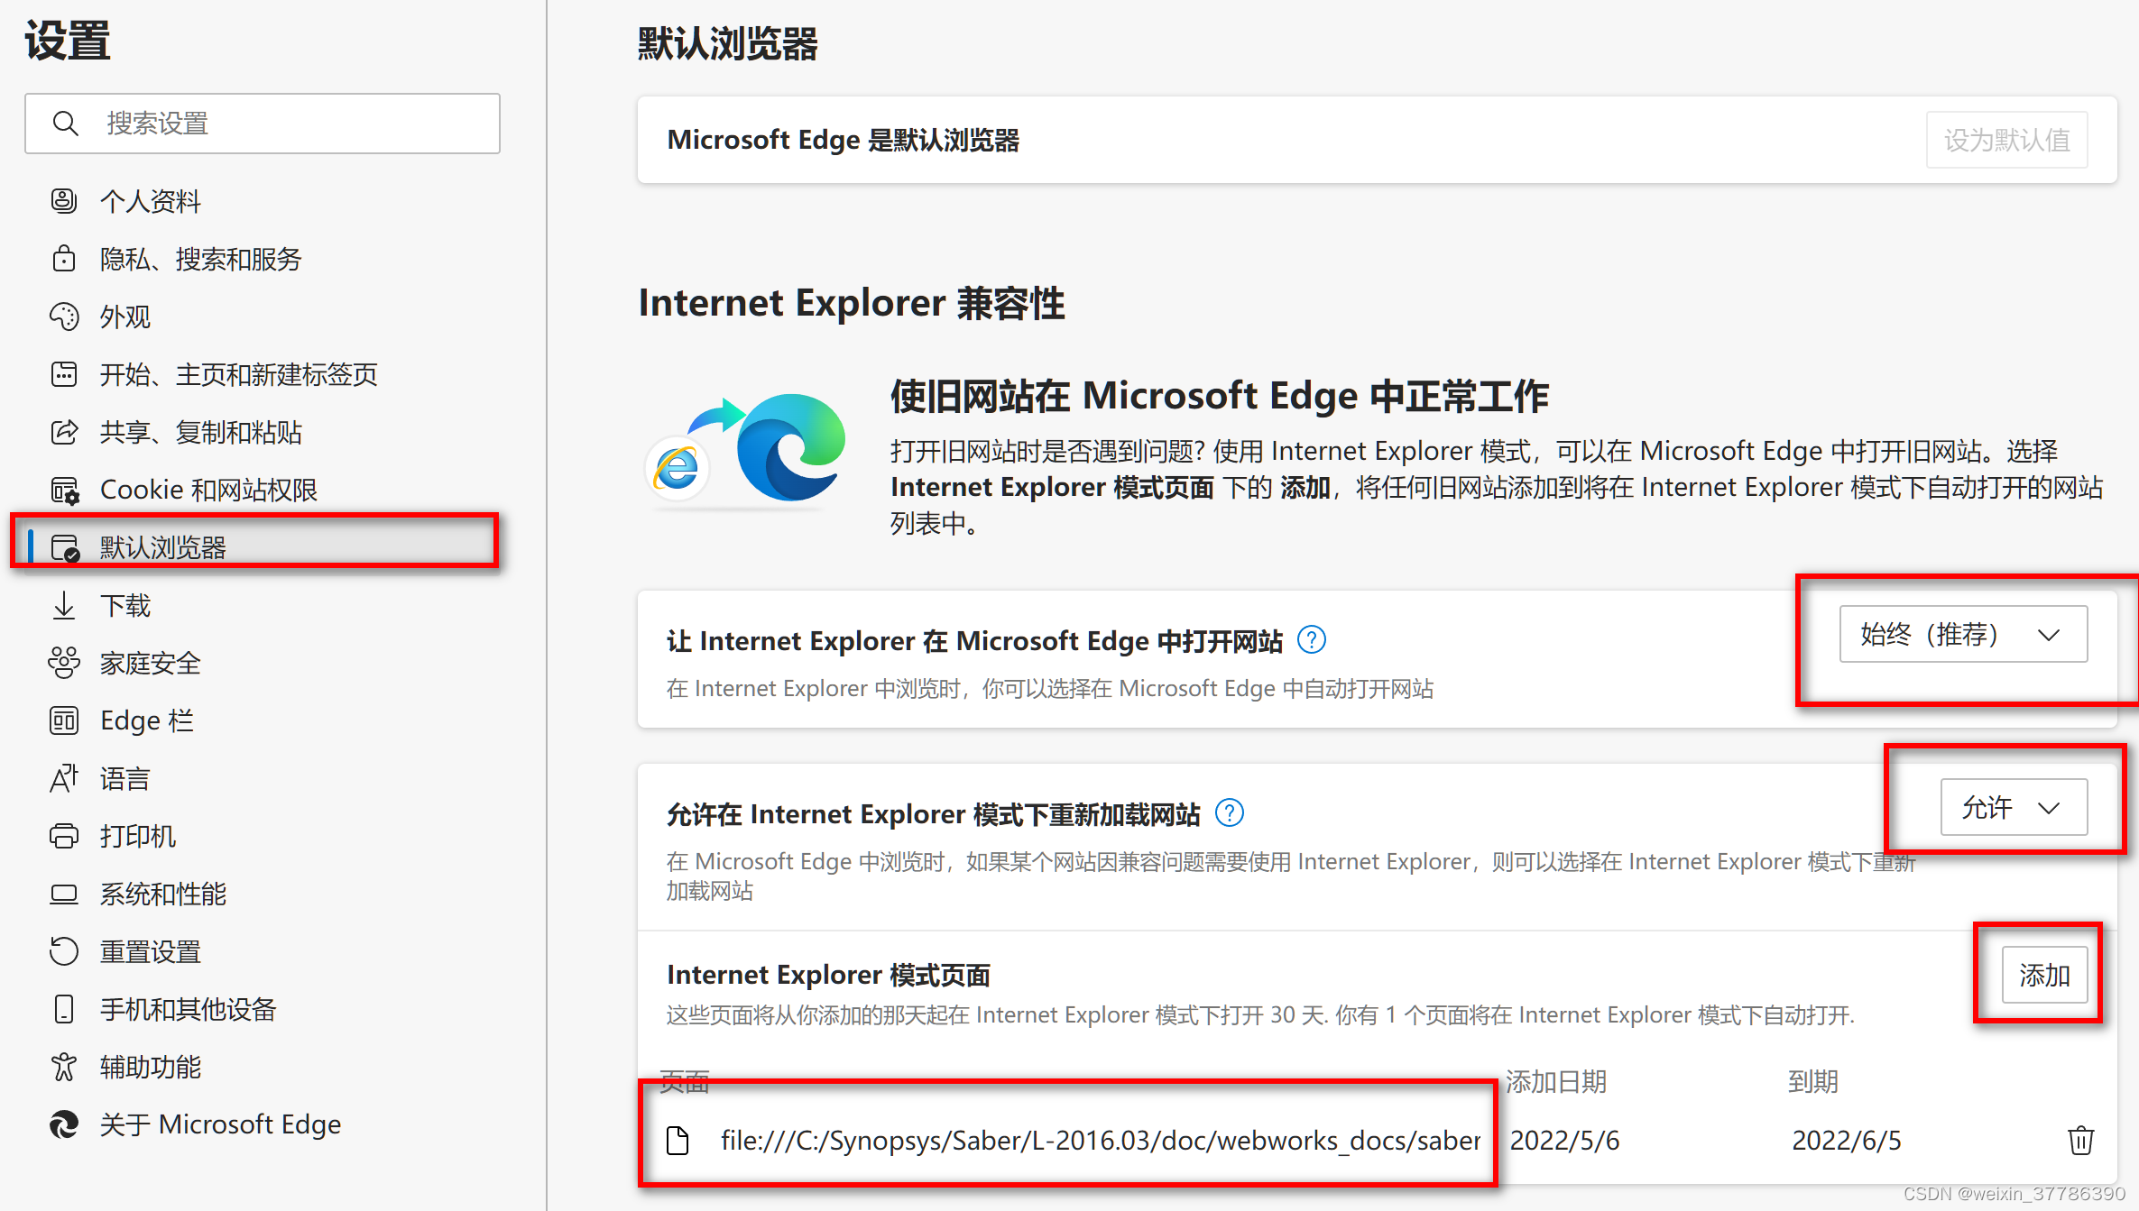2139x1211 pixels.
Task: Click the accessibility icon for 辅助功能
Action: point(64,1067)
